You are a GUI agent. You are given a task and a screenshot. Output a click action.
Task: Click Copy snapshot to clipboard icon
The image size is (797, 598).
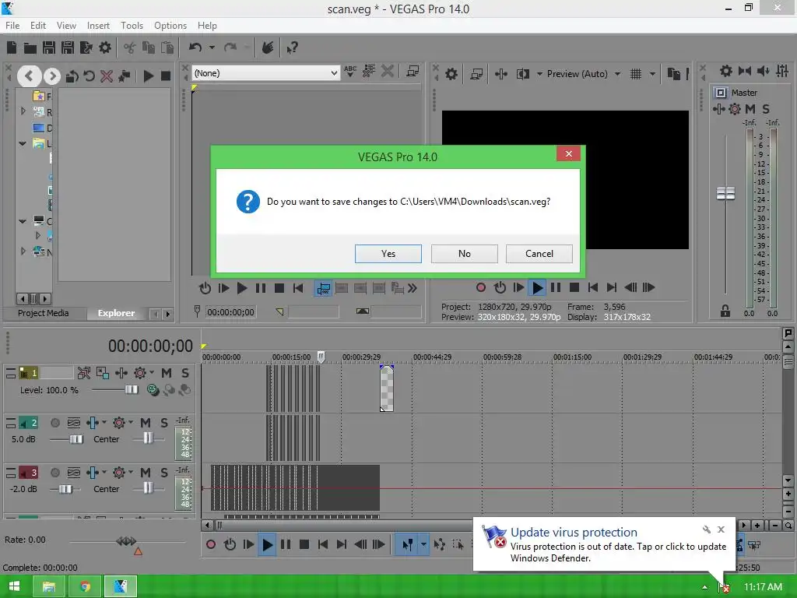[x=673, y=74]
